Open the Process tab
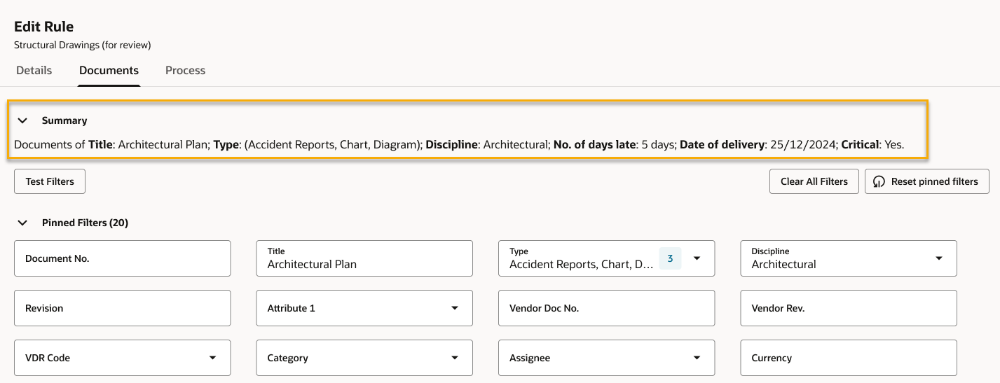Image resolution: width=1000 pixels, height=383 pixels. [185, 70]
